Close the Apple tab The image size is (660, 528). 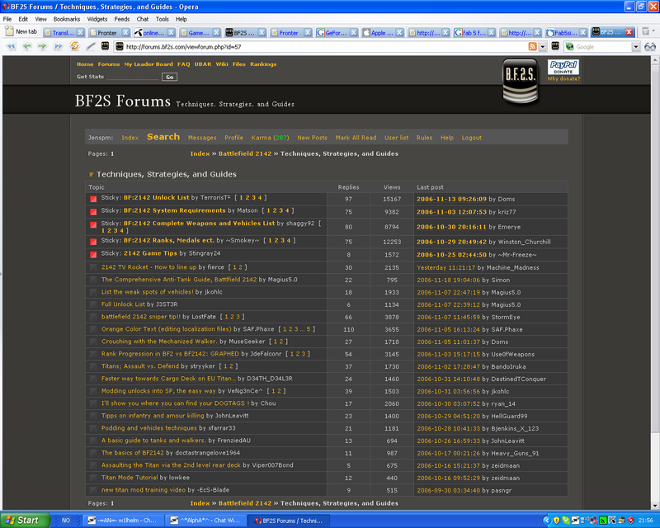[399, 32]
